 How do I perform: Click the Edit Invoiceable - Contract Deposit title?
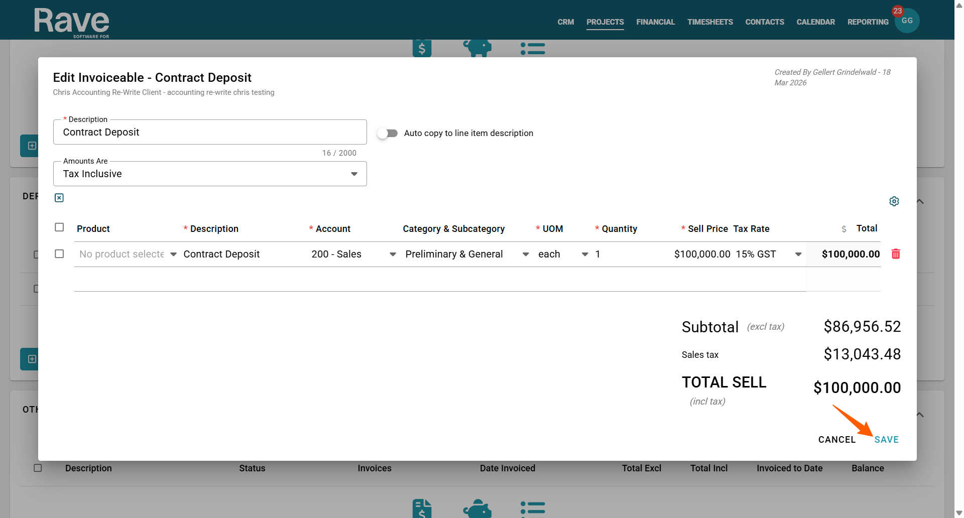click(x=152, y=77)
